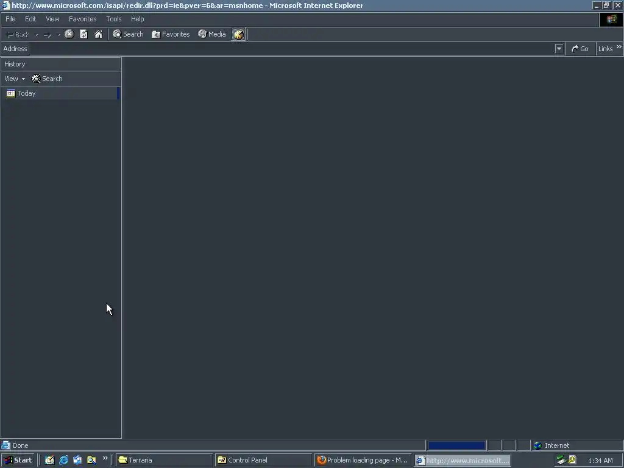
Task: Expand the Address bar dropdown arrow
Action: click(559, 49)
